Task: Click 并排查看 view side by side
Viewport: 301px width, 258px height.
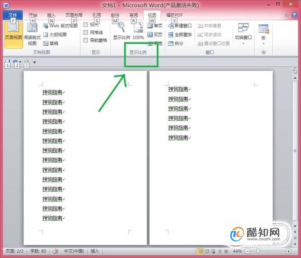Action: 209,26
